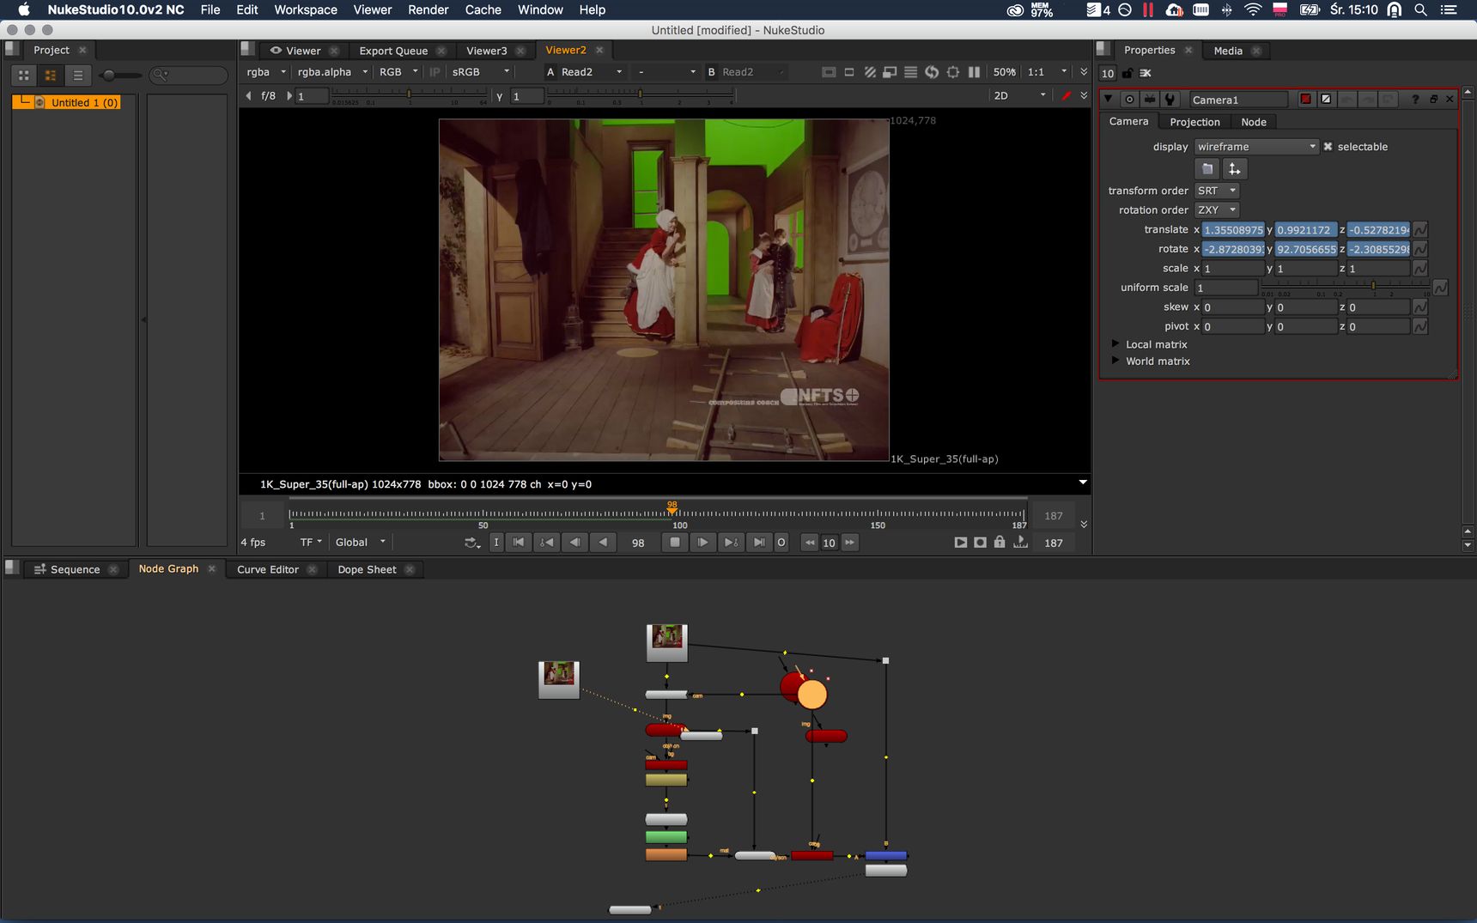The image size is (1477, 923).
Task: Adjust the viewer gamma slider
Action: point(641,96)
